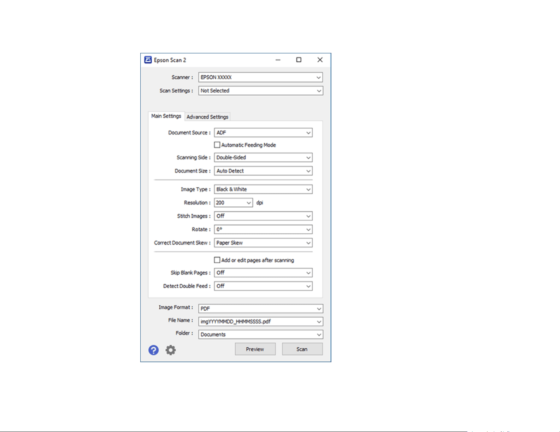Open the Configuration gear icon
Viewport: 560px width, 432px height.
coord(171,350)
